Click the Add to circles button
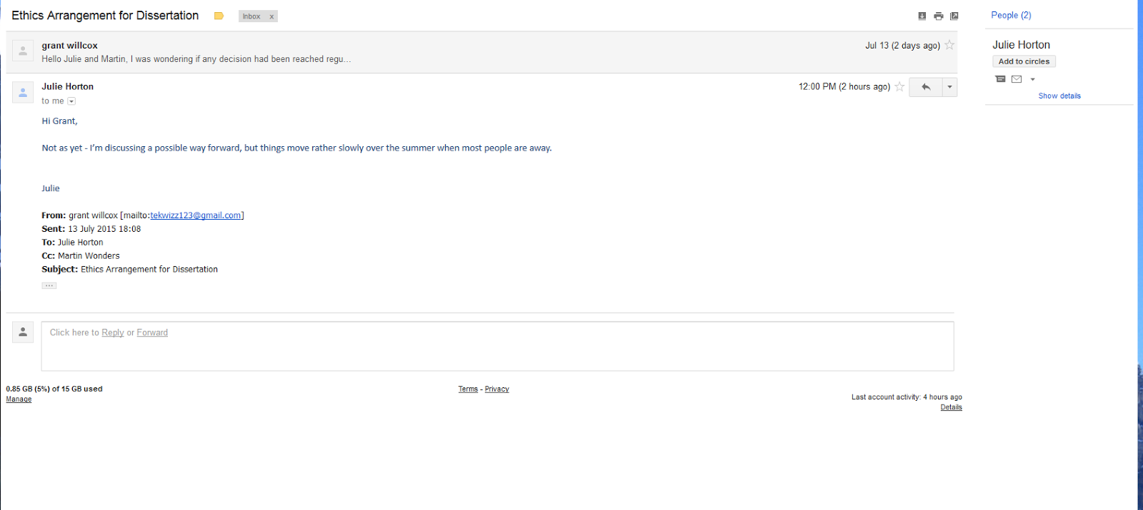 pos(1024,61)
